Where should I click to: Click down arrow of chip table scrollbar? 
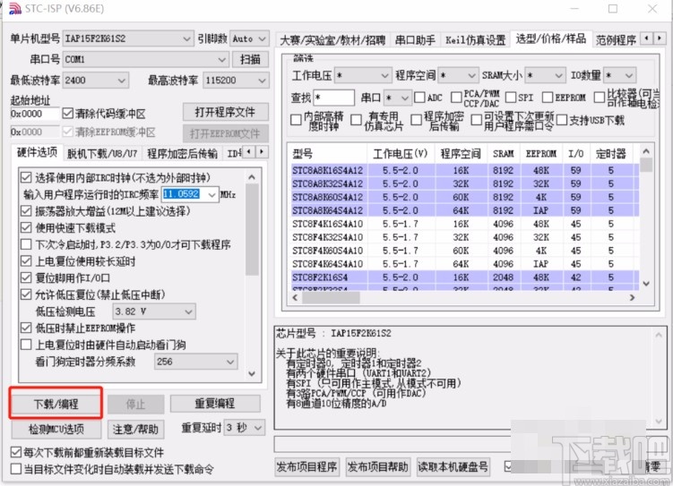click(646, 284)
